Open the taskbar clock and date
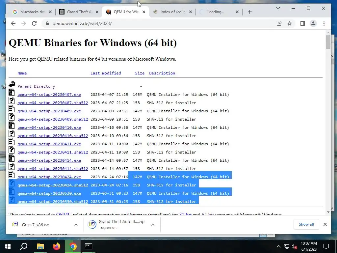Image resolution: width=337 pixels, height=253 pixels. (x=309, y=246)
